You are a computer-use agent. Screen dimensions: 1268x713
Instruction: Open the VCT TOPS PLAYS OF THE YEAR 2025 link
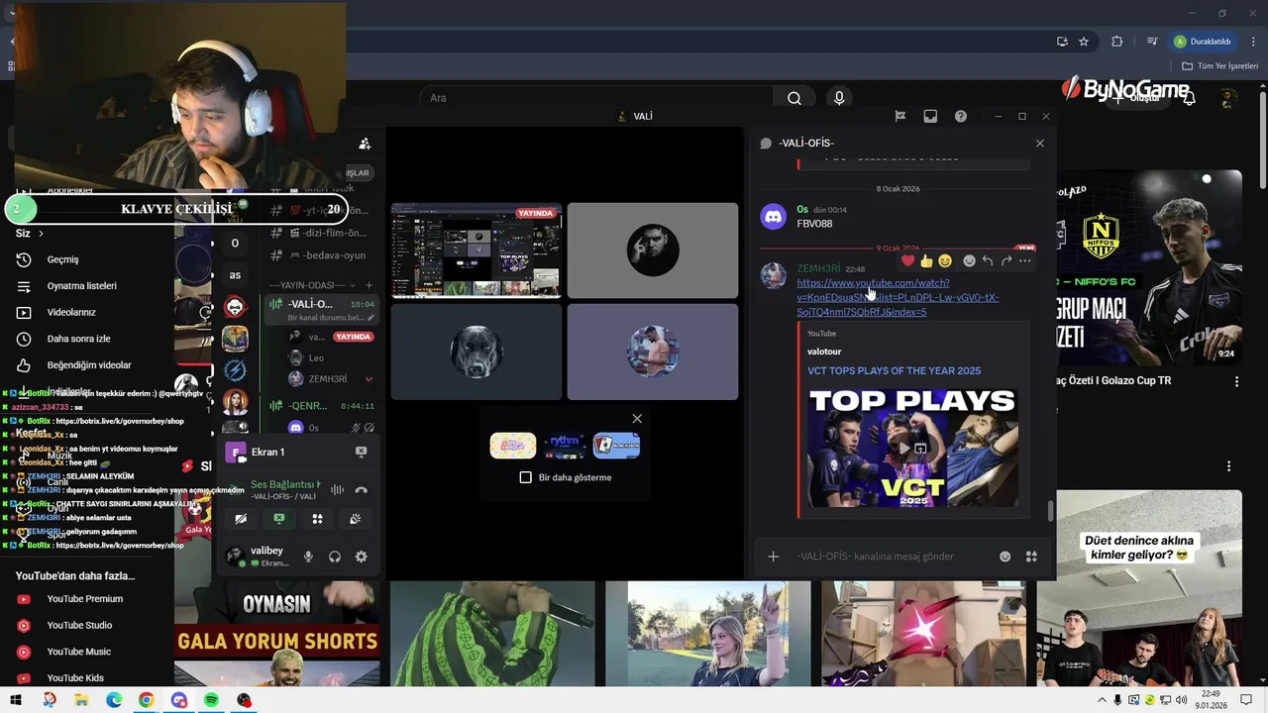pyautogui.click(x=894, y=370)
